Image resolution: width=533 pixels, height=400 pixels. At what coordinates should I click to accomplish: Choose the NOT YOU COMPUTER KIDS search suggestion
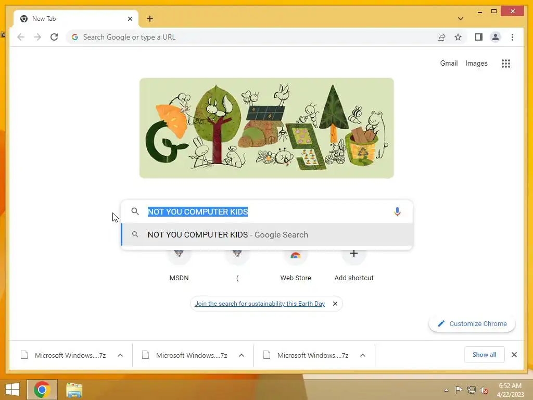point(267,235)
